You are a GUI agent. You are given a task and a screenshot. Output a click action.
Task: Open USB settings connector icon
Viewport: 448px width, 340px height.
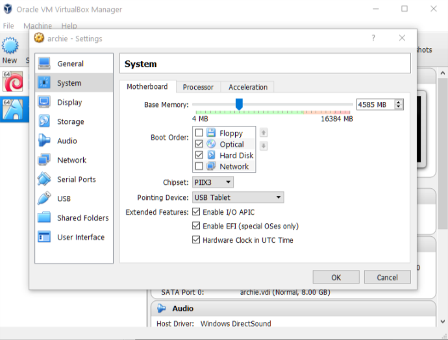[x=44, y=199]
